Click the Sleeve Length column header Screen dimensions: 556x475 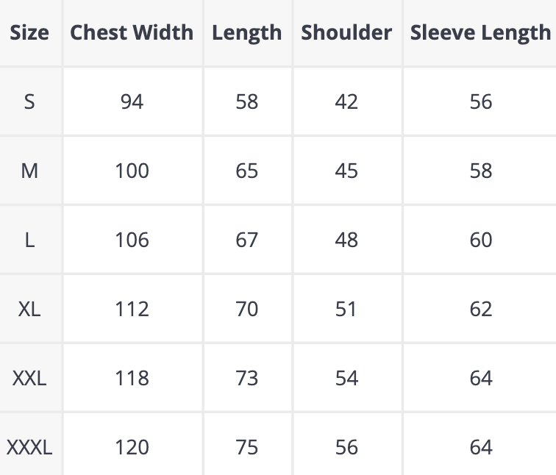480,32
